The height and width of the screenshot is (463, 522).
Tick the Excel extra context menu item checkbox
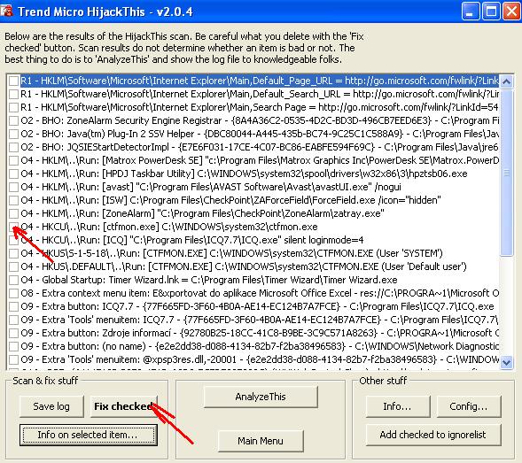13,293
